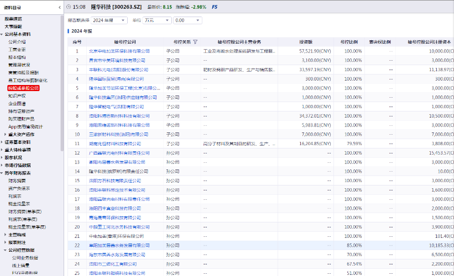Open 公司业务数据 in the sidebar
The width and height of the screenshot is (454, 276).
(25, 258)
